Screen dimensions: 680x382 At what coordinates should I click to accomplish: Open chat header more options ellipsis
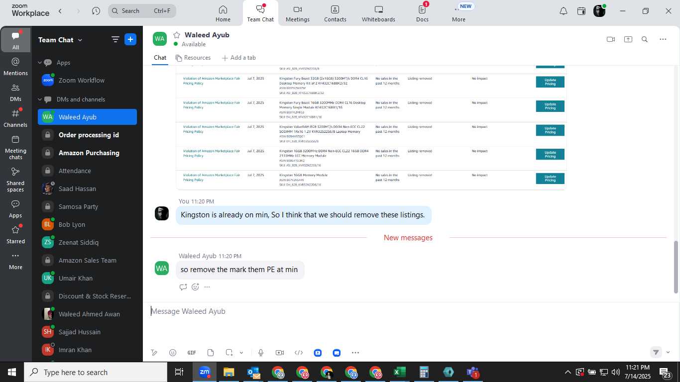click(663, 39)
